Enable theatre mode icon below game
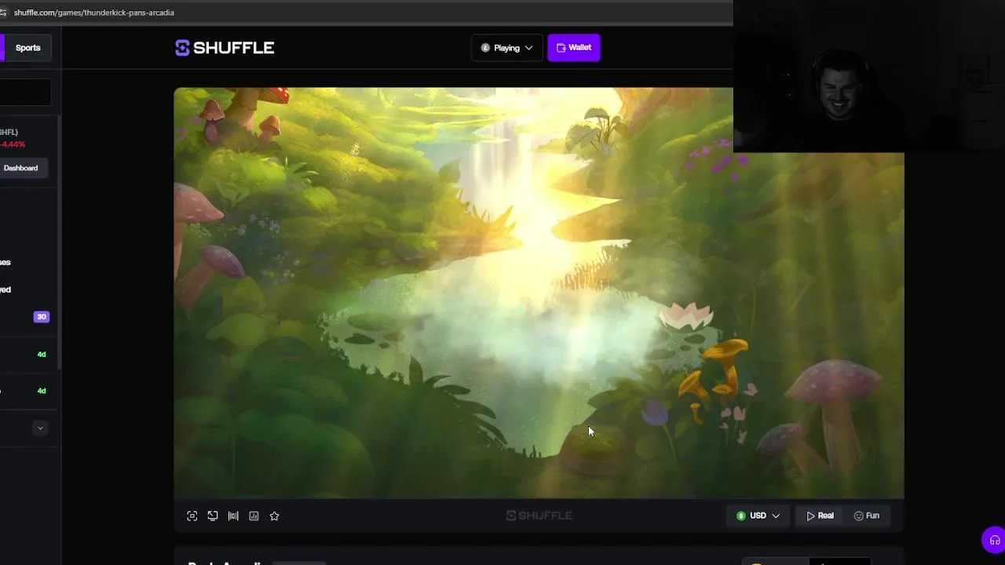This screenshot has height=565, width=1005. click(x=213, y=516)
